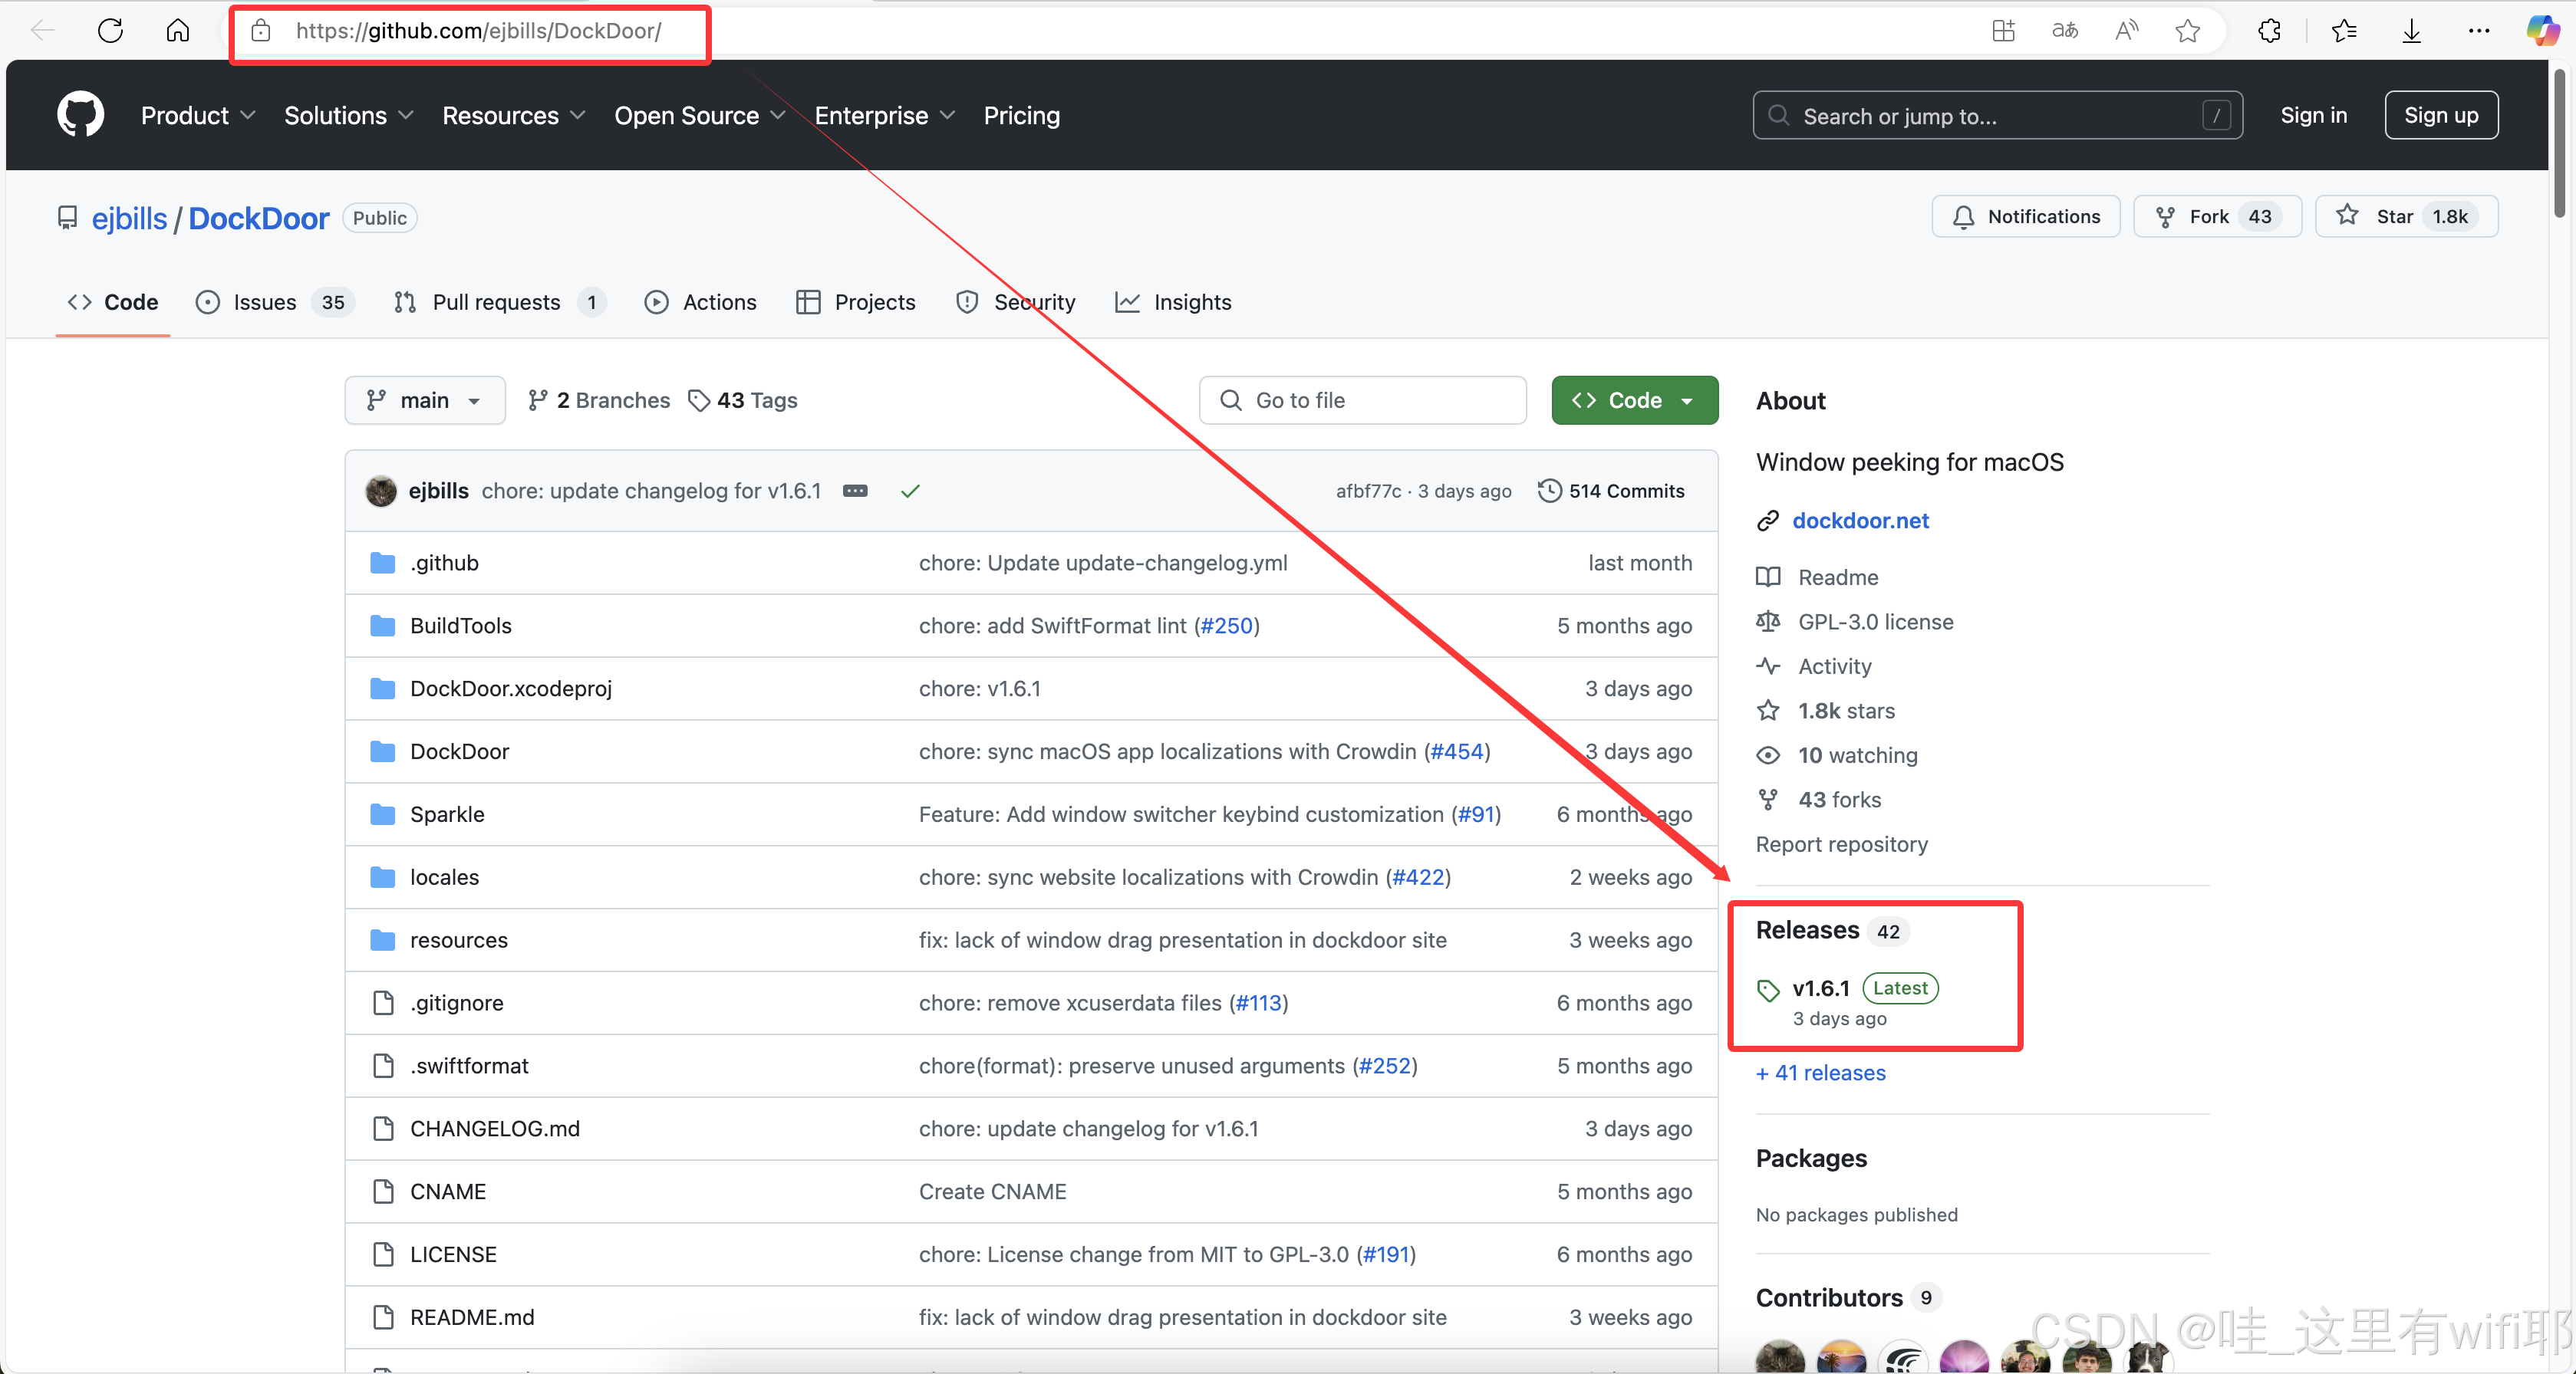Click the GitHub logo in the header
2576x1374 pixels.
(80, 115)
